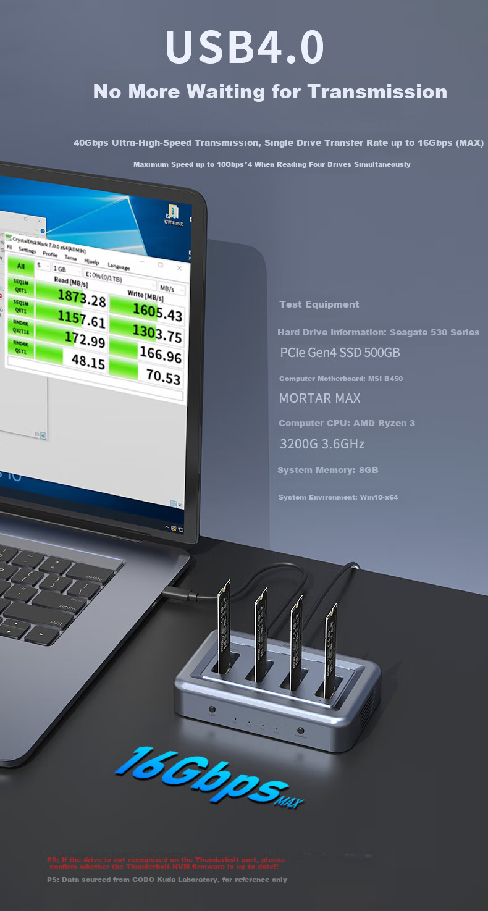
Task: Click the CrystalDiskMark title bar app icon
Action: tap(9, 237)
